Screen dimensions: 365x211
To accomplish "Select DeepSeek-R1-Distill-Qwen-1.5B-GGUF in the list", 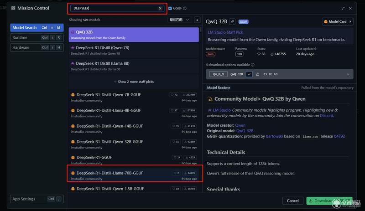I will coord(134,189).
